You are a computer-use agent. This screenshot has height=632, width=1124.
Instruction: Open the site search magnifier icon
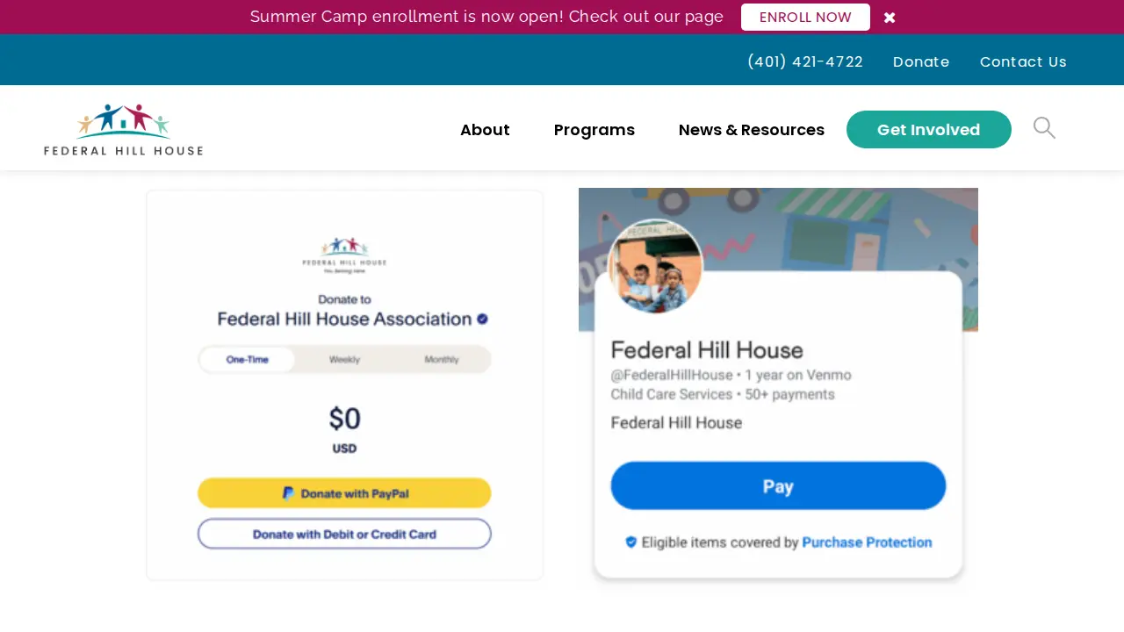coord(1044,128)
